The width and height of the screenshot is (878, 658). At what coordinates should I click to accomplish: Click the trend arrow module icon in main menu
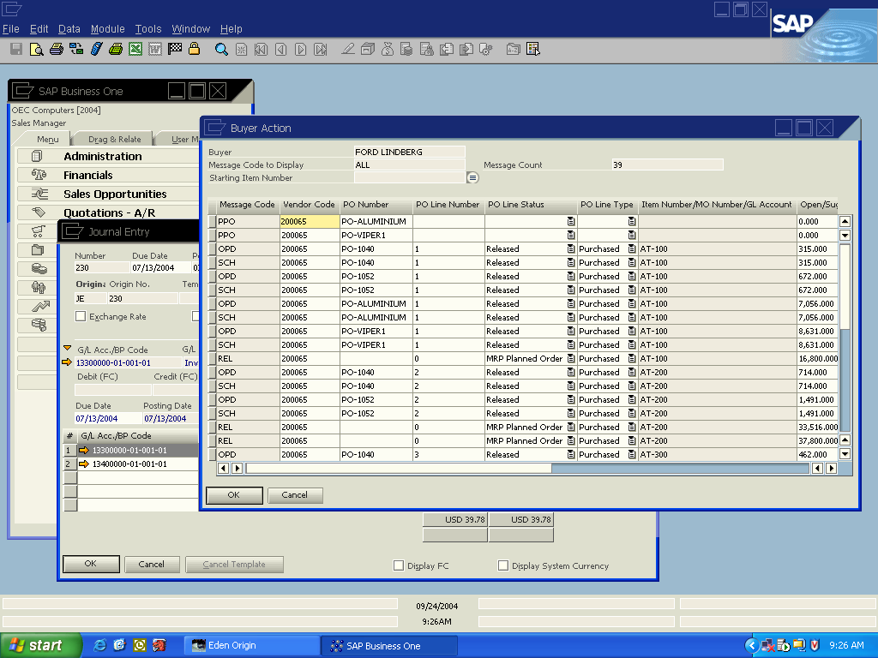coord(40,306)
